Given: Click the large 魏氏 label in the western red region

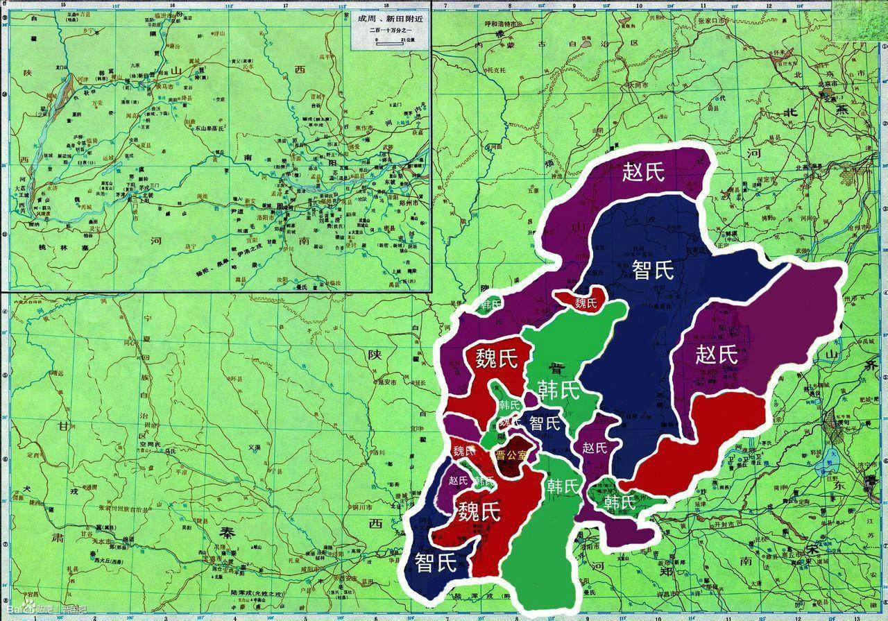Looking at the screenshot, I should point(497,359).
